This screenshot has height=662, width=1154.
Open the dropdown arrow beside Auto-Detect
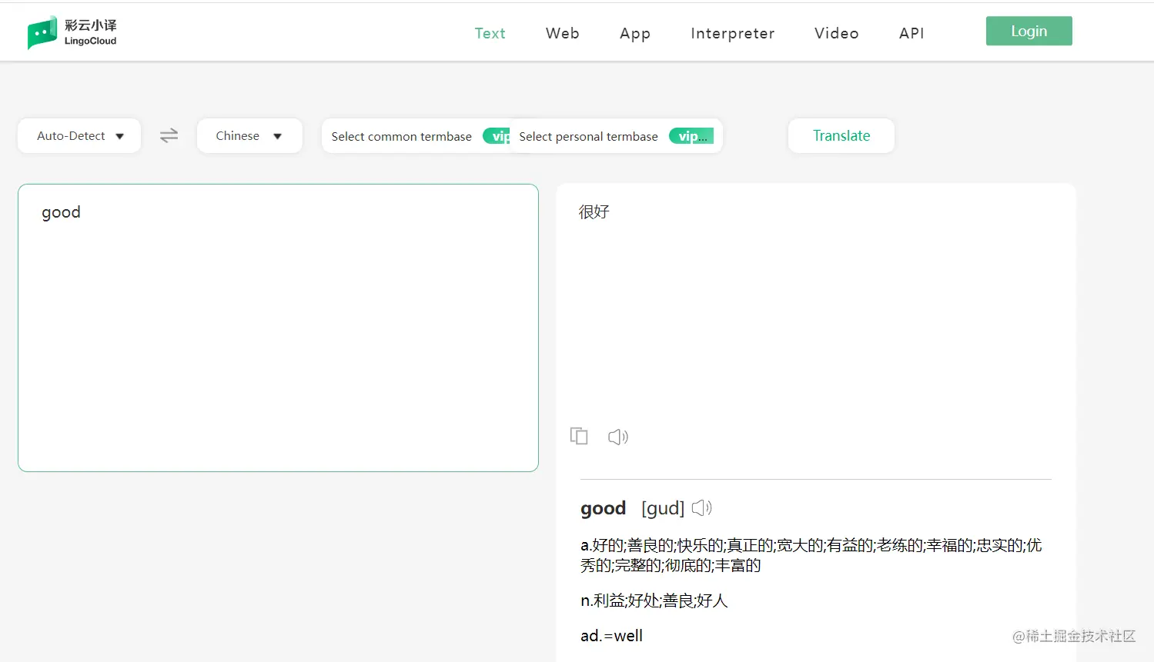click(121, 135)
